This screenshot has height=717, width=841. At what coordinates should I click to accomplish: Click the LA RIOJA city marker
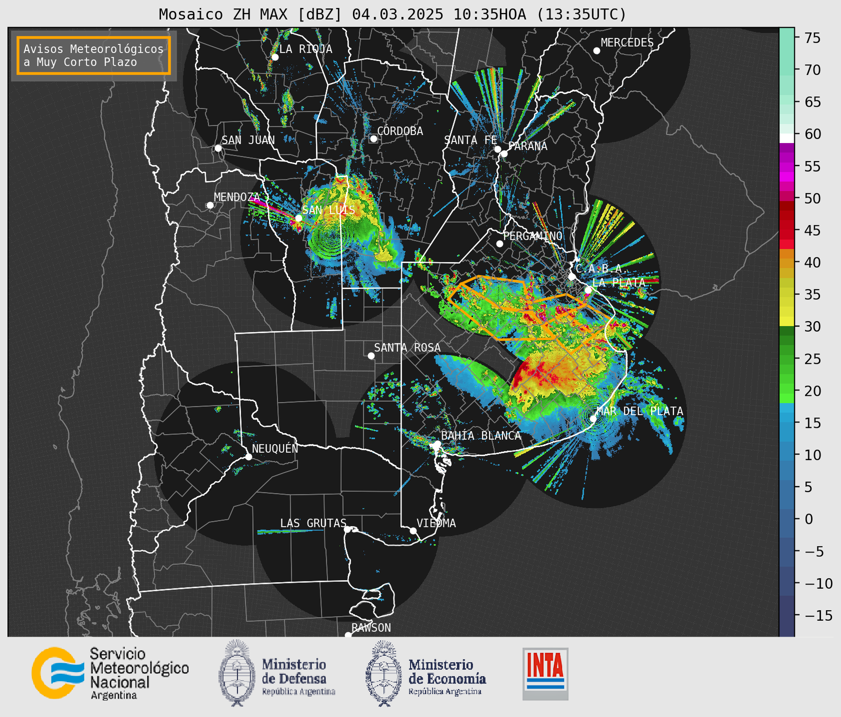click(x=275, y=57)
